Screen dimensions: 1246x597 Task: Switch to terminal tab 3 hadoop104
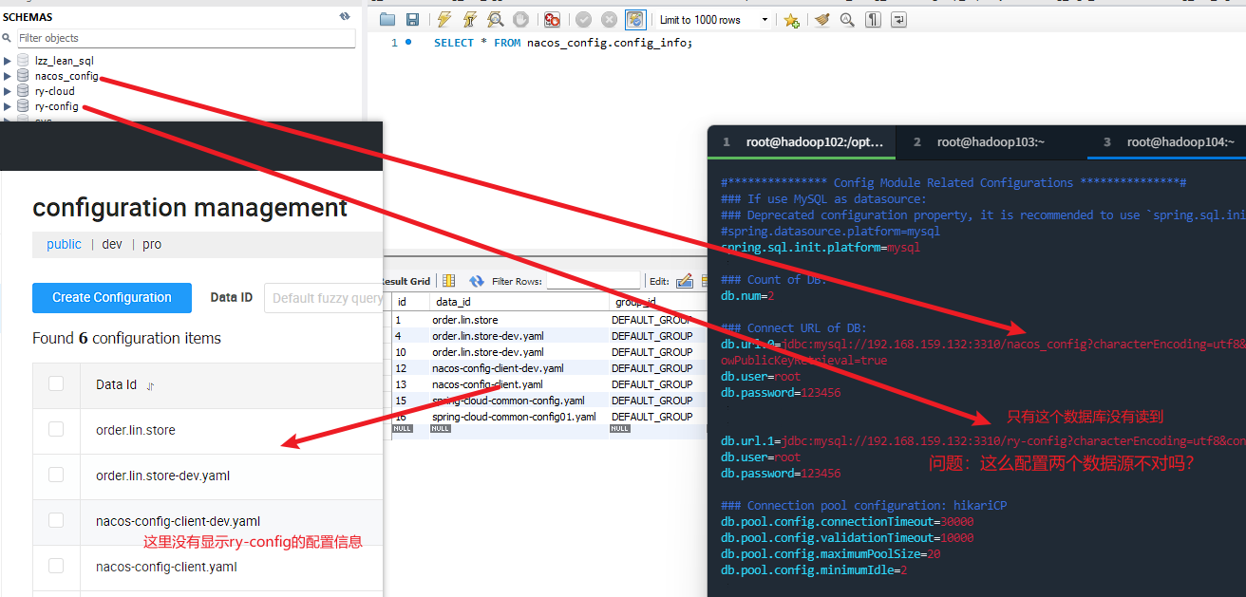1167,141
